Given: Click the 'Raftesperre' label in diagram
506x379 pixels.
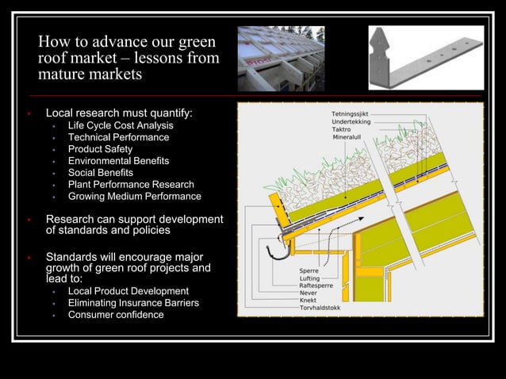Looking at the screenshot, I should point(316,285).
